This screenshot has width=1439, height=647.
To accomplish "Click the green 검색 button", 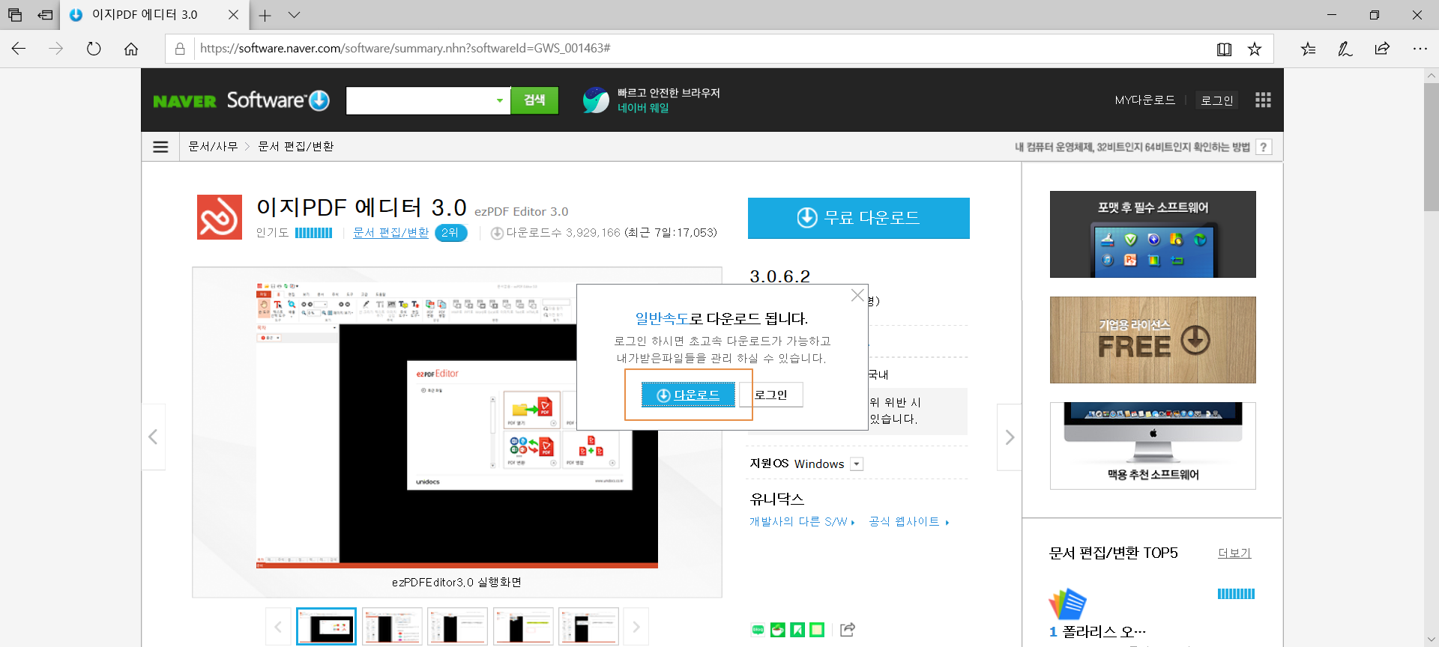I will [534, 100].
